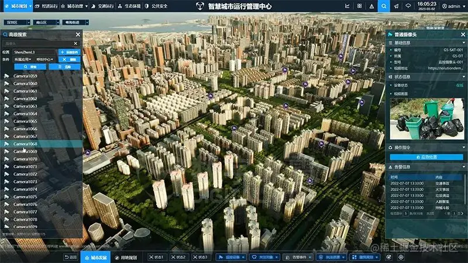Open the warning alert icon in header
The height and width of the screenshot is (263, 468).
point(371,6)
